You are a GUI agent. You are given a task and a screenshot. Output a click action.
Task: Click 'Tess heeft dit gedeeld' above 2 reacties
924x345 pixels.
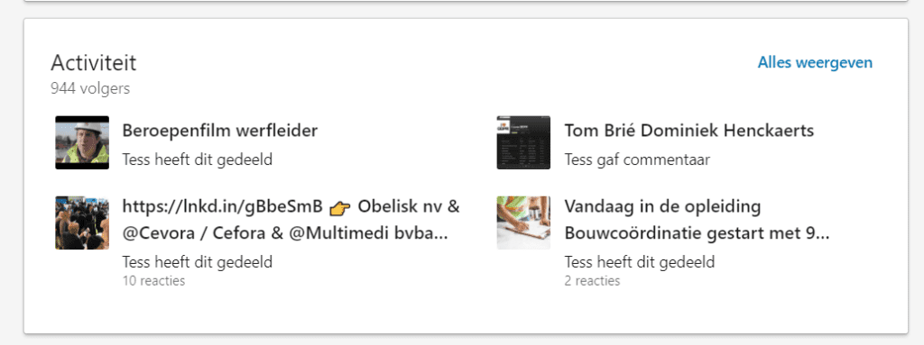coord(640,262)
